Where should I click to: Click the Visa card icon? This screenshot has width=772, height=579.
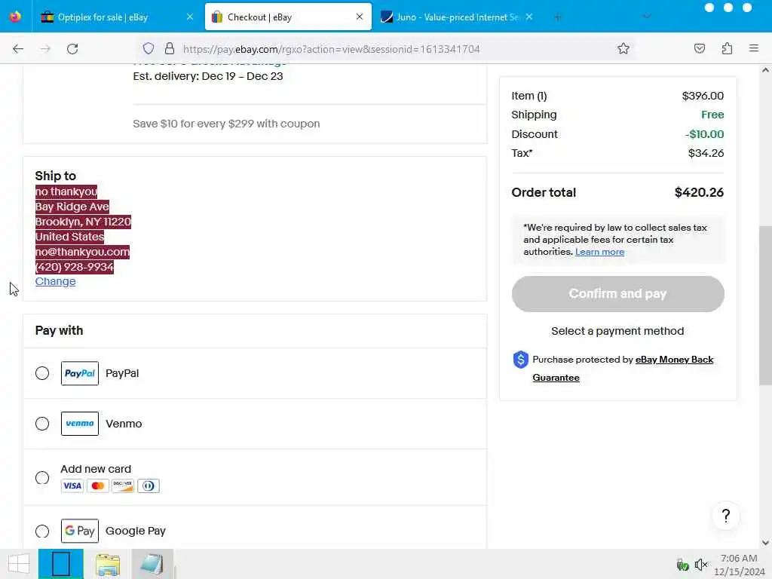pyautogui.click(x=72, y=486)
